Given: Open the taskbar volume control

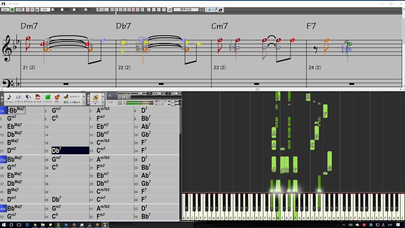Looking at the screenshot, I should pos(350,225).
